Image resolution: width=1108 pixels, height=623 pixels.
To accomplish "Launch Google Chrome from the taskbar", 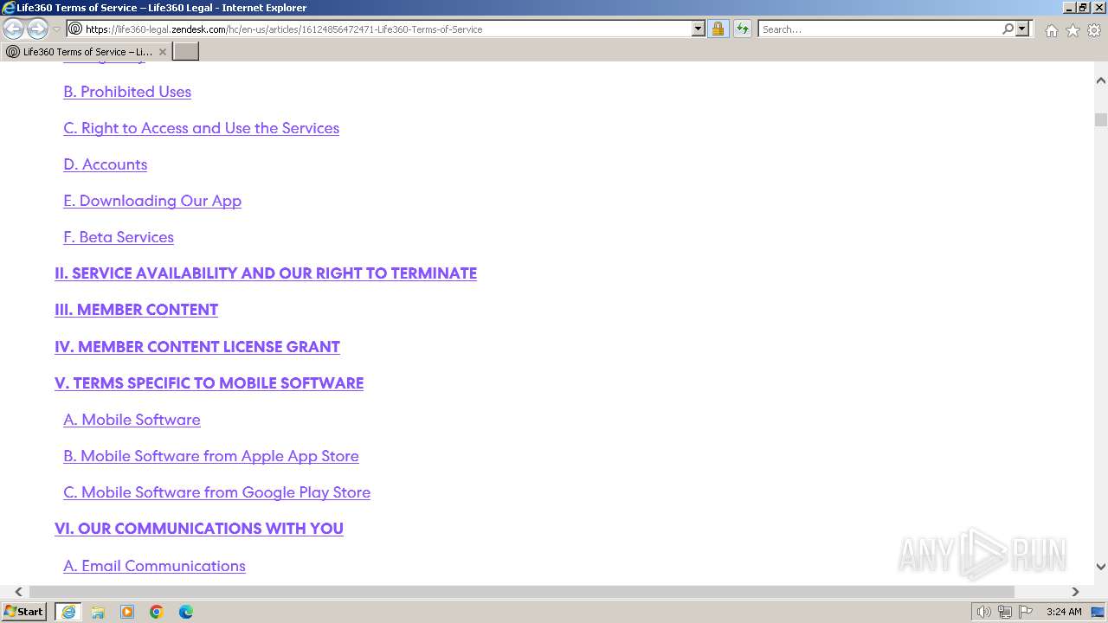I will [x=157, y=612].
